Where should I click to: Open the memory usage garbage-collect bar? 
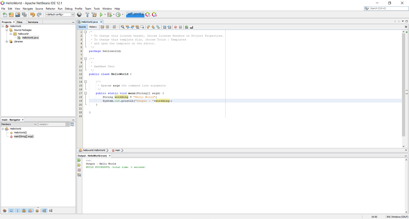click(135, 15)
